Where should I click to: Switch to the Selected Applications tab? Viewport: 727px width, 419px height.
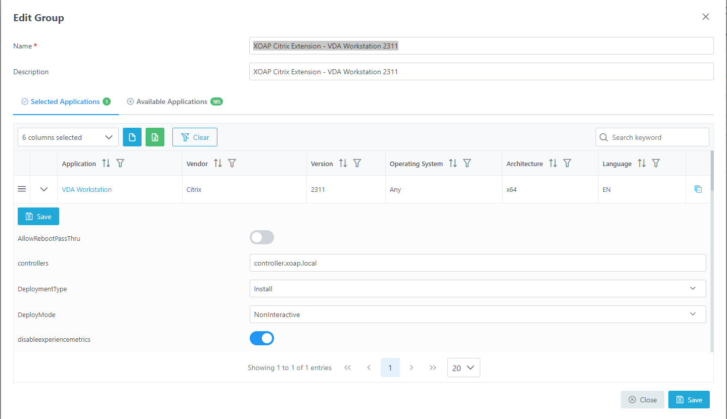click(x=65, y=101)
